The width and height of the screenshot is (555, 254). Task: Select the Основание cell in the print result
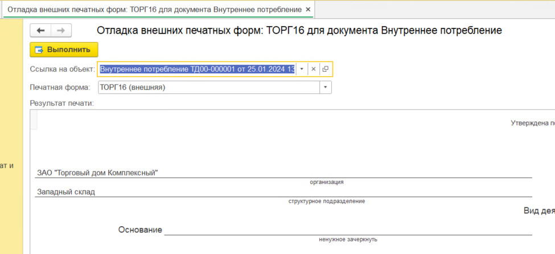coord(140,230)
